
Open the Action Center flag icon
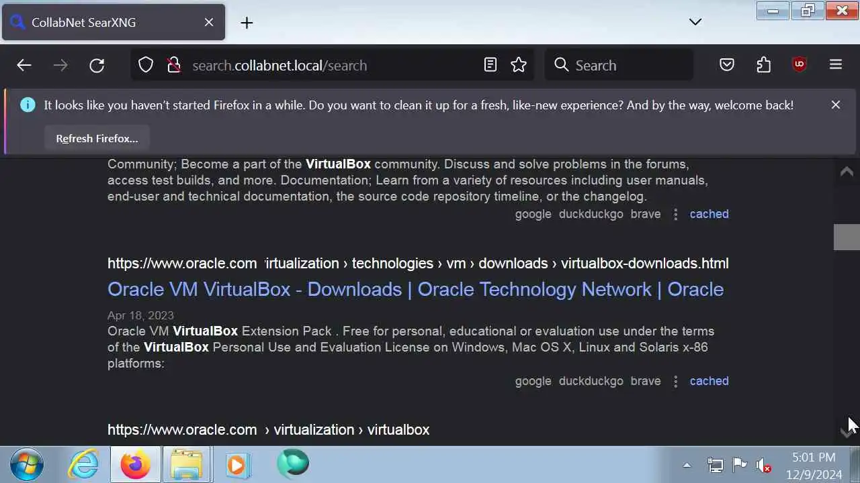tap(740, 465)
